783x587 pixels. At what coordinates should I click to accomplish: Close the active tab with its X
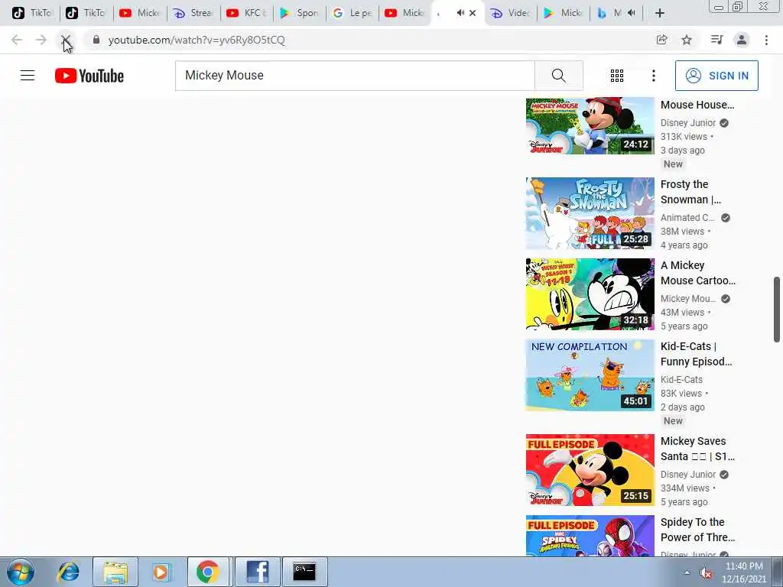pos(473,13)
